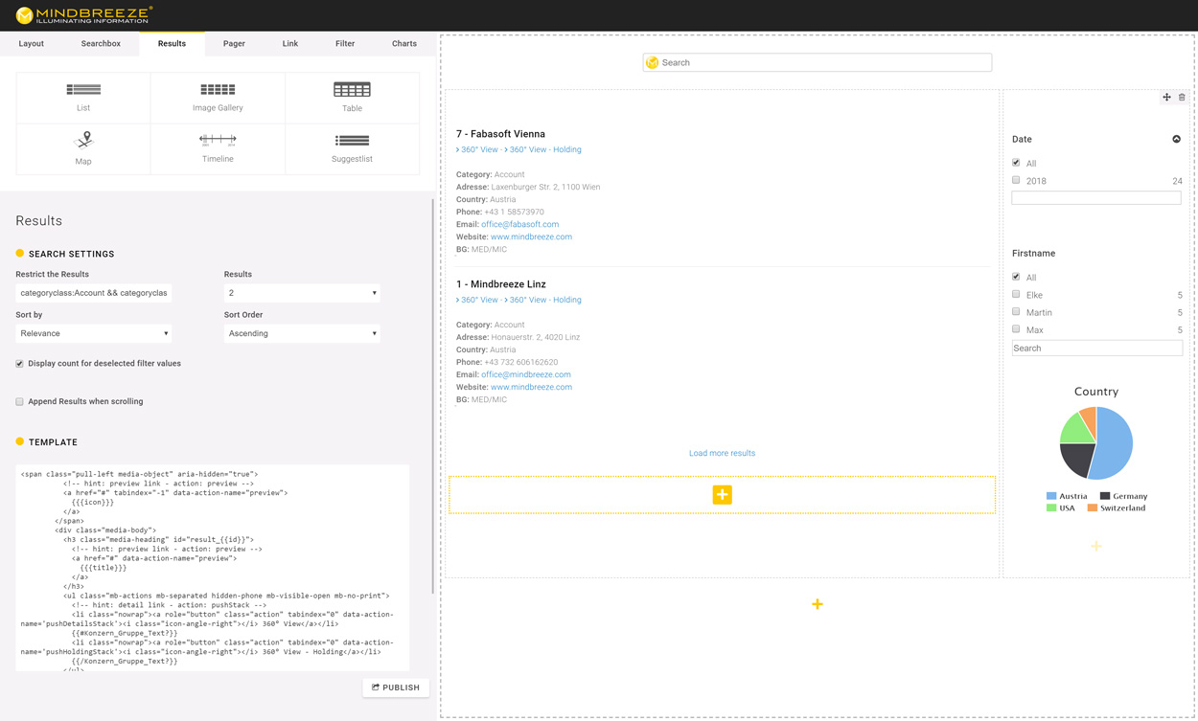The height and width of the screenshot is (721, 1198).
Task: Select the List results layout icon
Action: tap(83, 89)
